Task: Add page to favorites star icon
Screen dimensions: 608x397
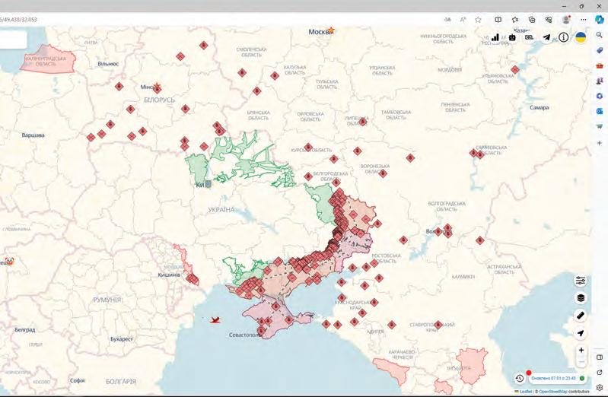Action: 478,19
